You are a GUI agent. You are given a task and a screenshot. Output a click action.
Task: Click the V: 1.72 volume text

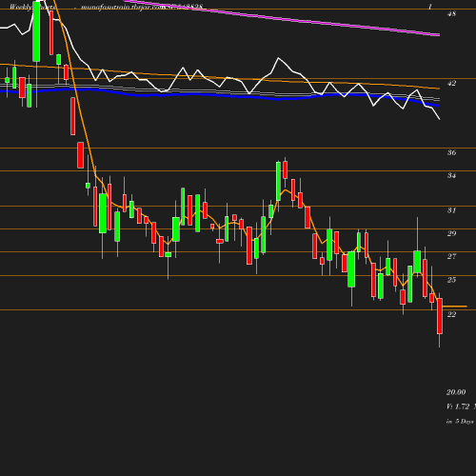click(x=458, y=407)
